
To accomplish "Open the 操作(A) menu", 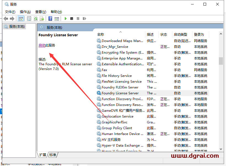I will [x=25, y=12].
